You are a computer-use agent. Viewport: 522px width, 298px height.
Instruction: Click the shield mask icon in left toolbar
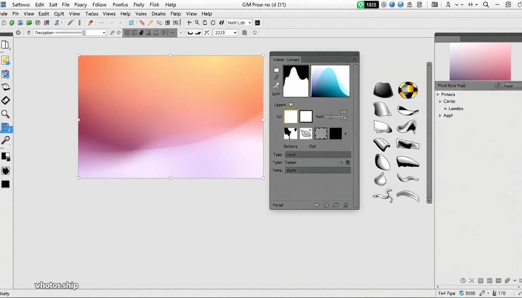coord(5,171)
